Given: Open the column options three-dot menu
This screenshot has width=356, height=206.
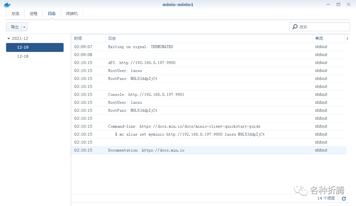Looking at the screenshot, I should pos(347,38).
